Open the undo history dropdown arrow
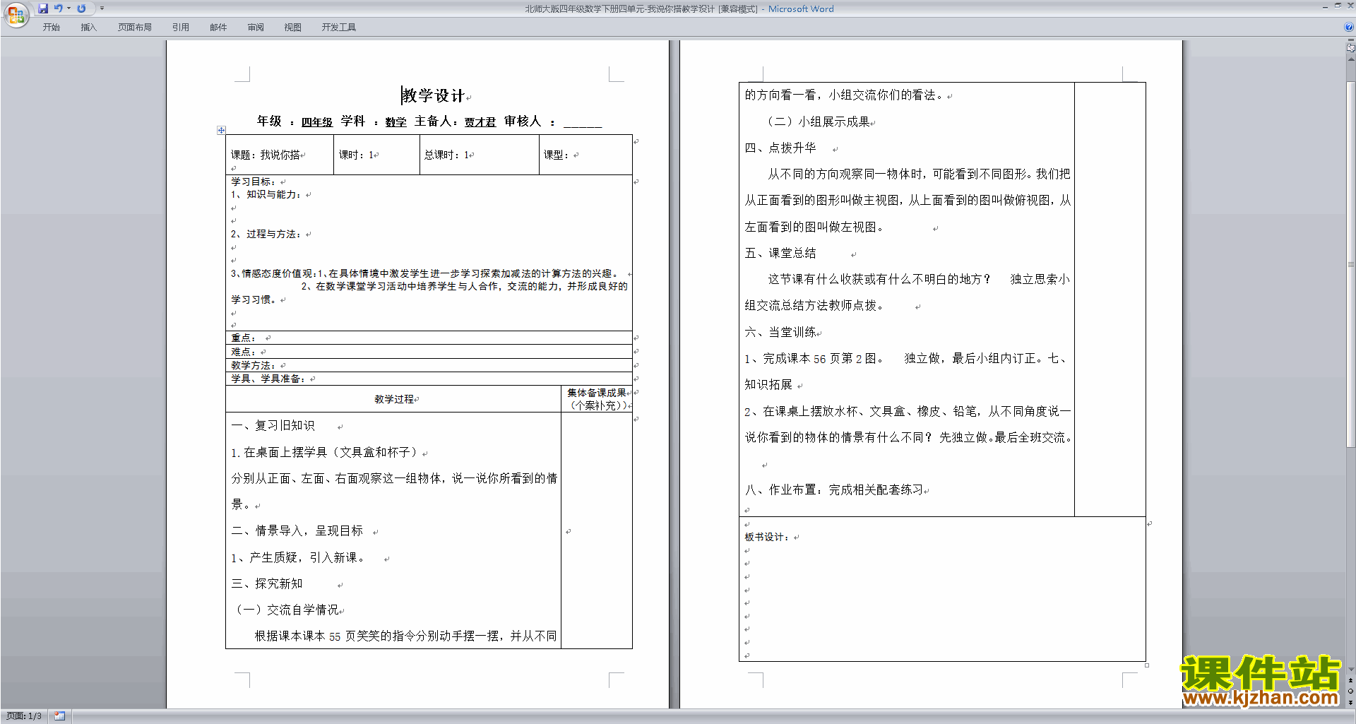Screen dimensions: 1356x724 (x=69, y=8)
